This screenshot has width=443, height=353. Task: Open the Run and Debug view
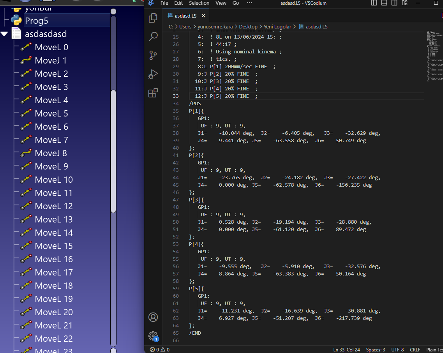click(x=153, y=74)
